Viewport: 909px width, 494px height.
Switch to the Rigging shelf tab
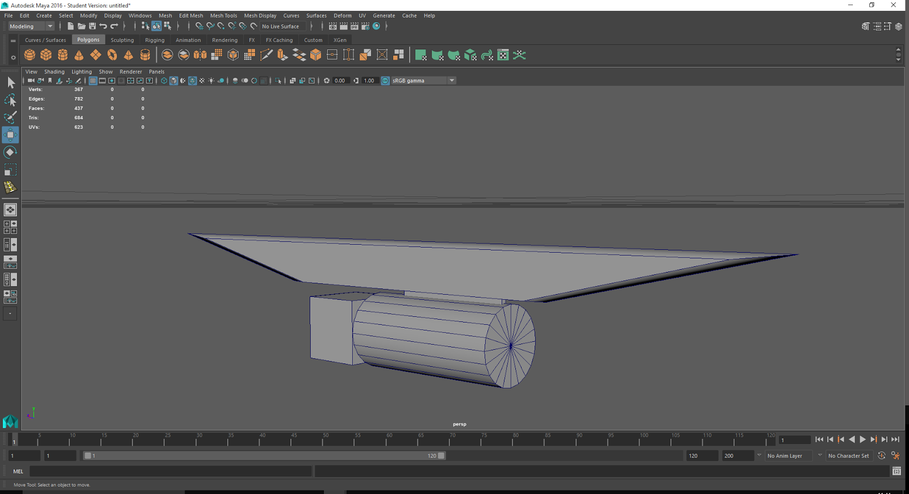pyautogui.click(x=155, y=40)
